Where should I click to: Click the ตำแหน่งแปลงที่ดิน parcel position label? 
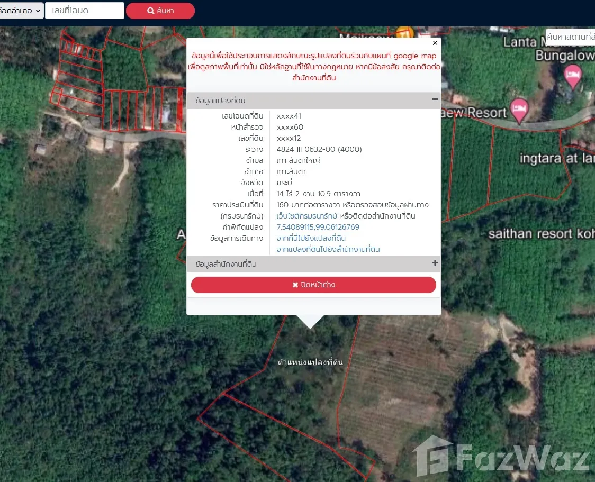click(310, 362)
